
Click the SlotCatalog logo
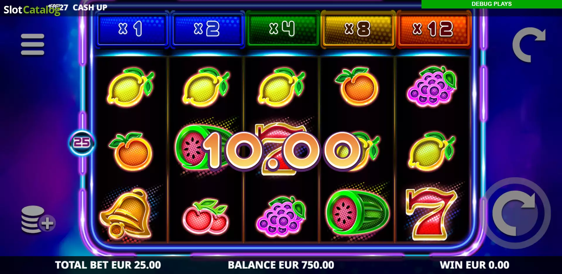pos(32,9)
